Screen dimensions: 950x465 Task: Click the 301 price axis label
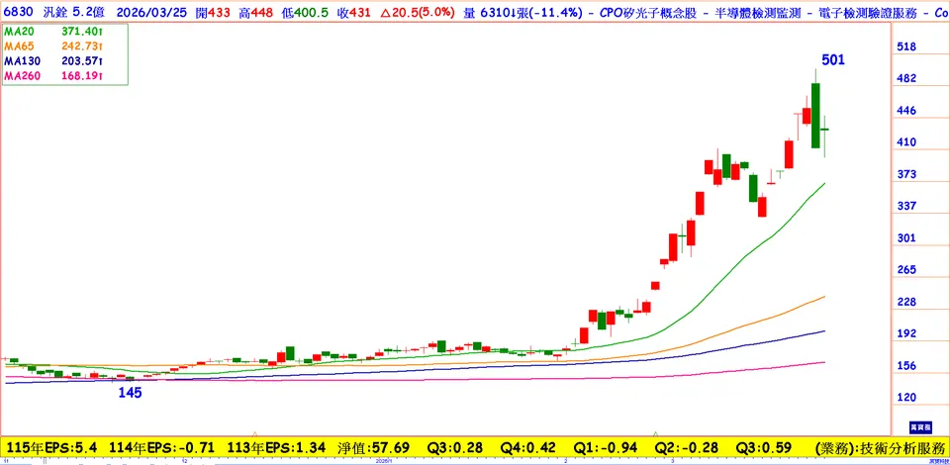(x=907, y=238)
